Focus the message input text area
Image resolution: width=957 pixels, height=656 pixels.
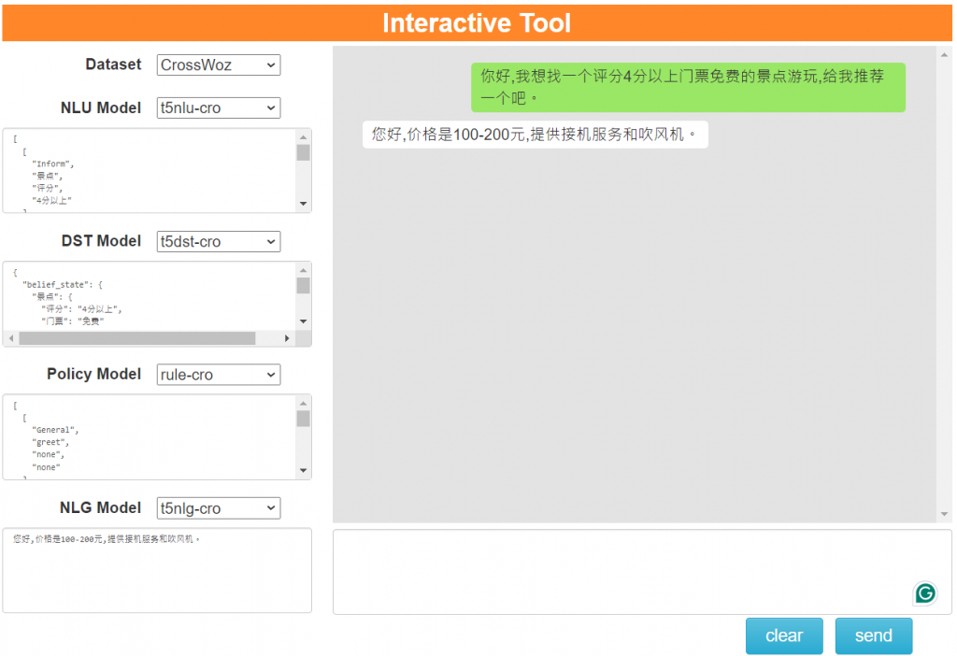pos(642,572)
